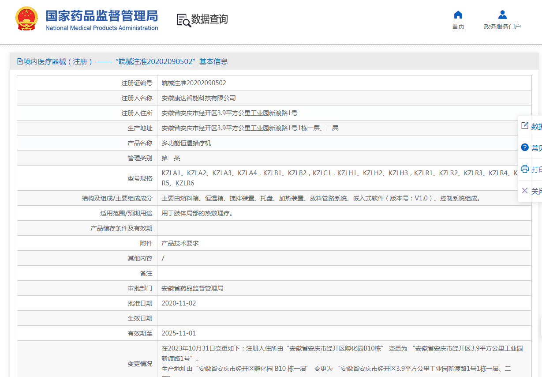Screen dimensions: 542x377
Task: Open the 首页 home icon
Action: (458, 15)
